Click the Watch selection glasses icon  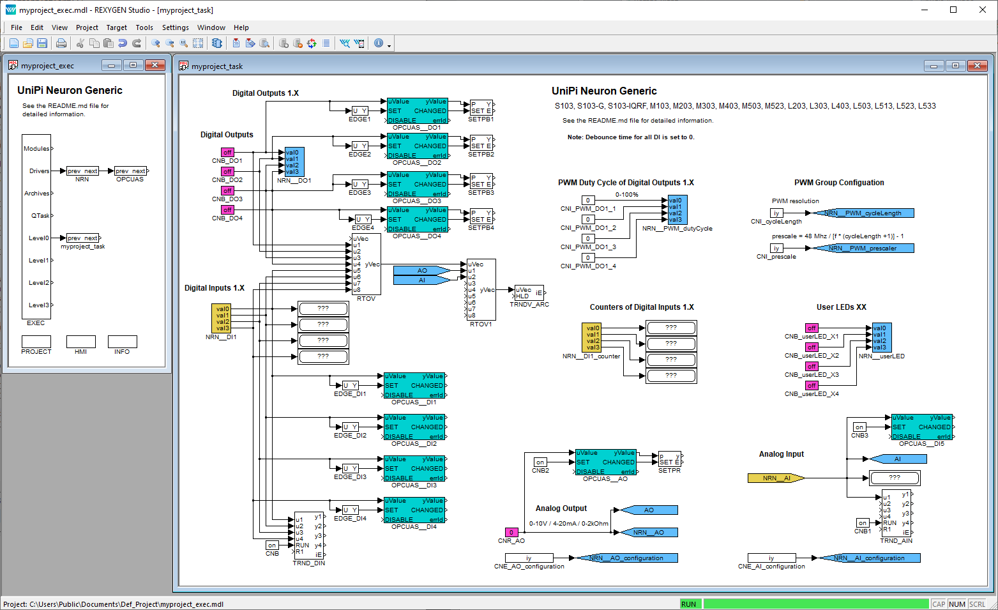(359, 43)
